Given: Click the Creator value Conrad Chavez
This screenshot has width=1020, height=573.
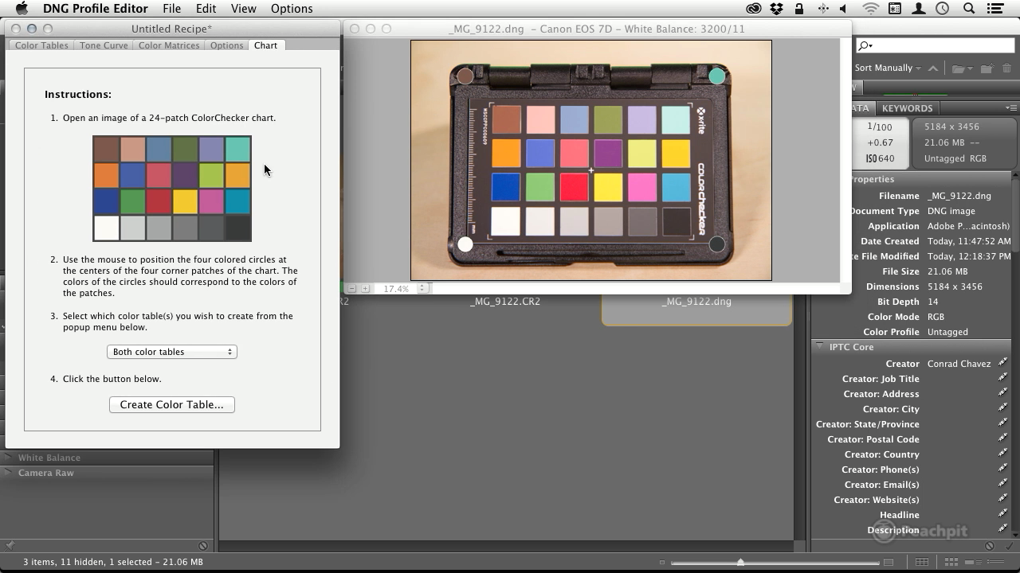Looking at the screenshot, I should (x=959, y=364).
